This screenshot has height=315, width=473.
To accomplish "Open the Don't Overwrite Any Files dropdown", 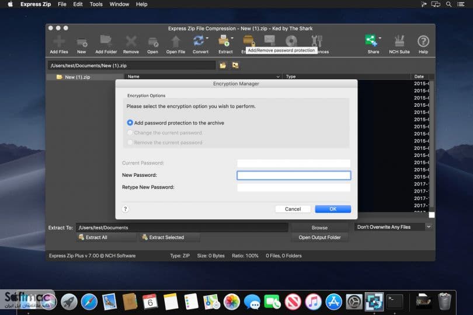I will [394, 227].
